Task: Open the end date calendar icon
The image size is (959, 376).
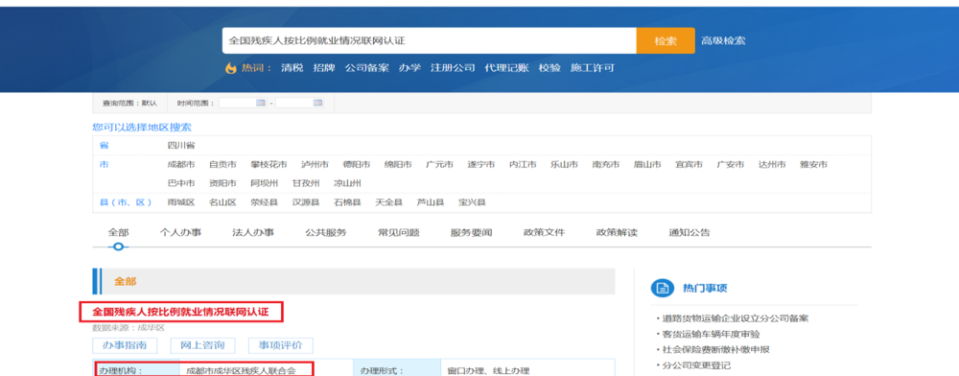Action: tap(317, 103)
